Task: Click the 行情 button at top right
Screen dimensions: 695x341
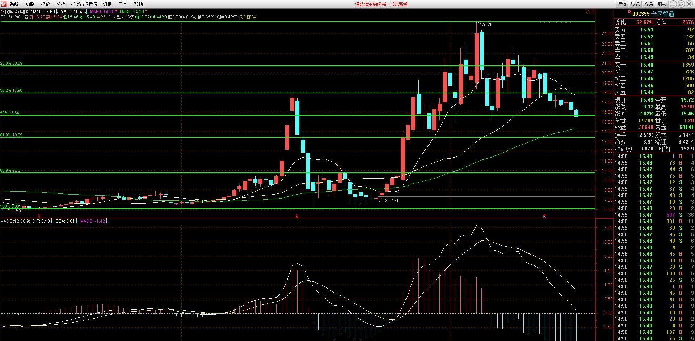Action: point(622,4)
